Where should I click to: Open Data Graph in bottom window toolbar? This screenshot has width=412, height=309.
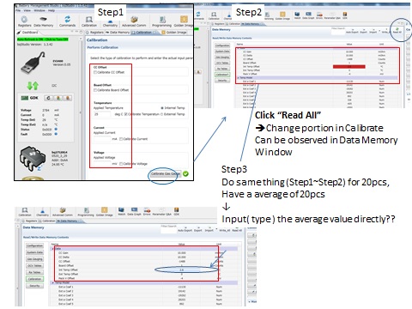(x=134, y=212)
